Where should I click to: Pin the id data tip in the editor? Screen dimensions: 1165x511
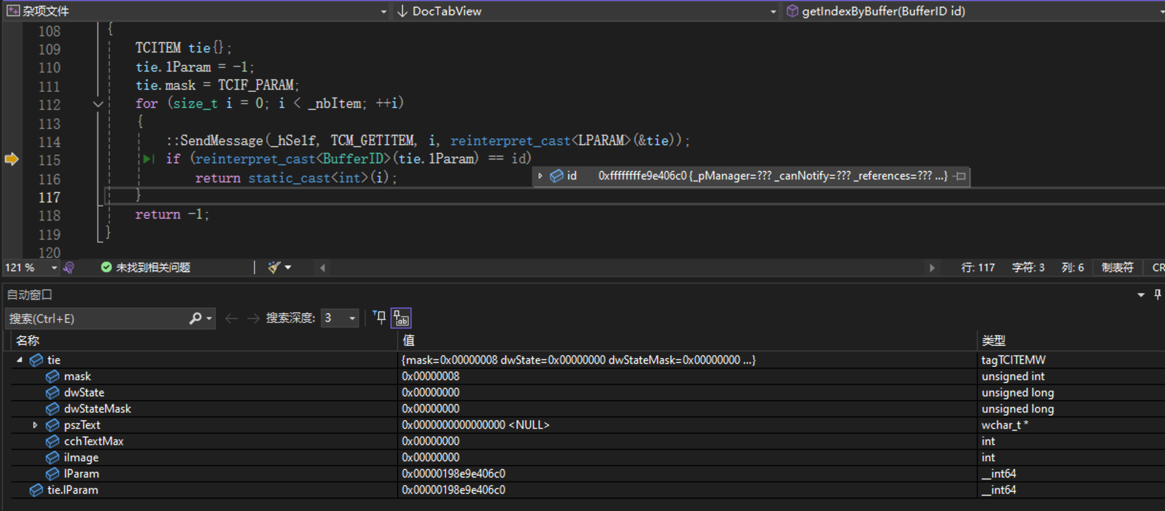[960, 176]
